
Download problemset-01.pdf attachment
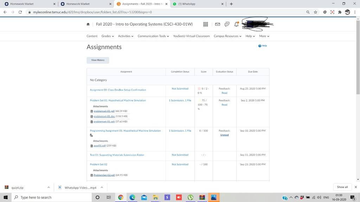click(104, 111)
